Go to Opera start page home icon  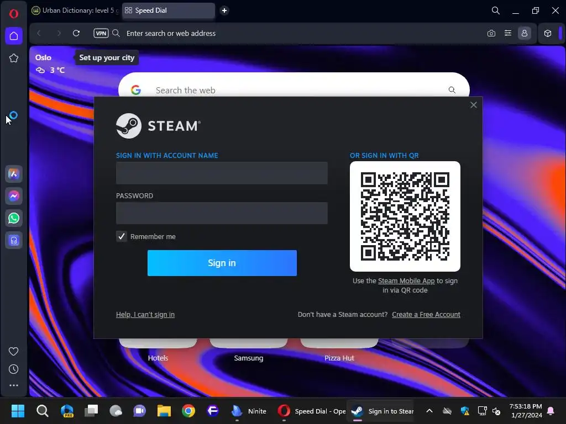[14, 36]
